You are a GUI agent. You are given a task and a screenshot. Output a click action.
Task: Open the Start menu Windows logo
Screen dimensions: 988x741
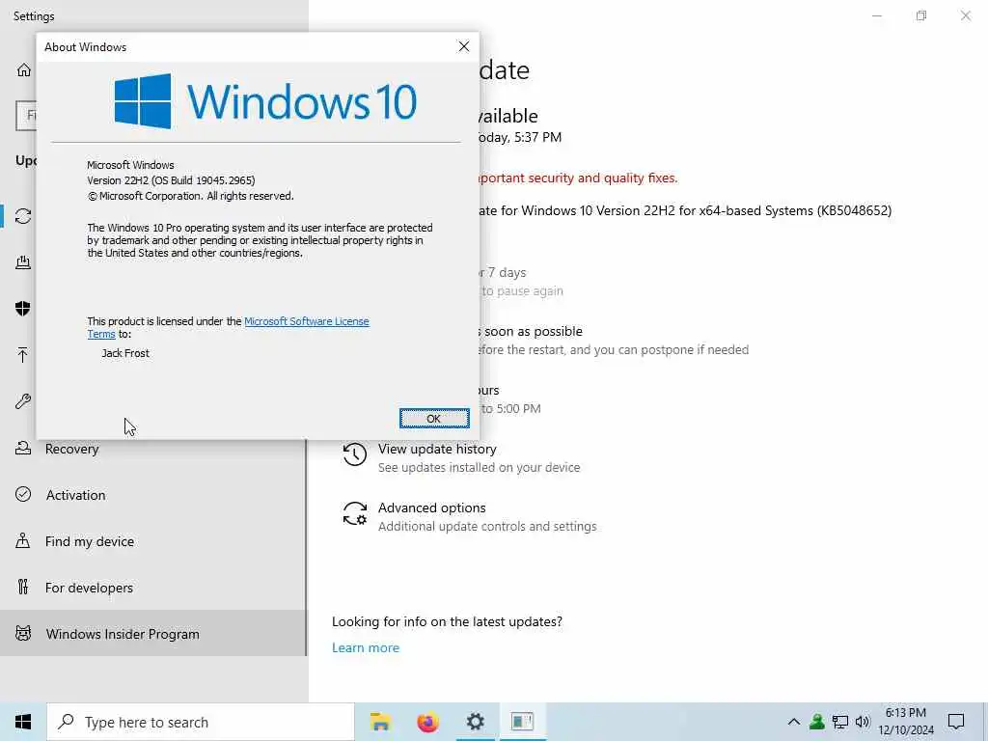click(23, 722)
